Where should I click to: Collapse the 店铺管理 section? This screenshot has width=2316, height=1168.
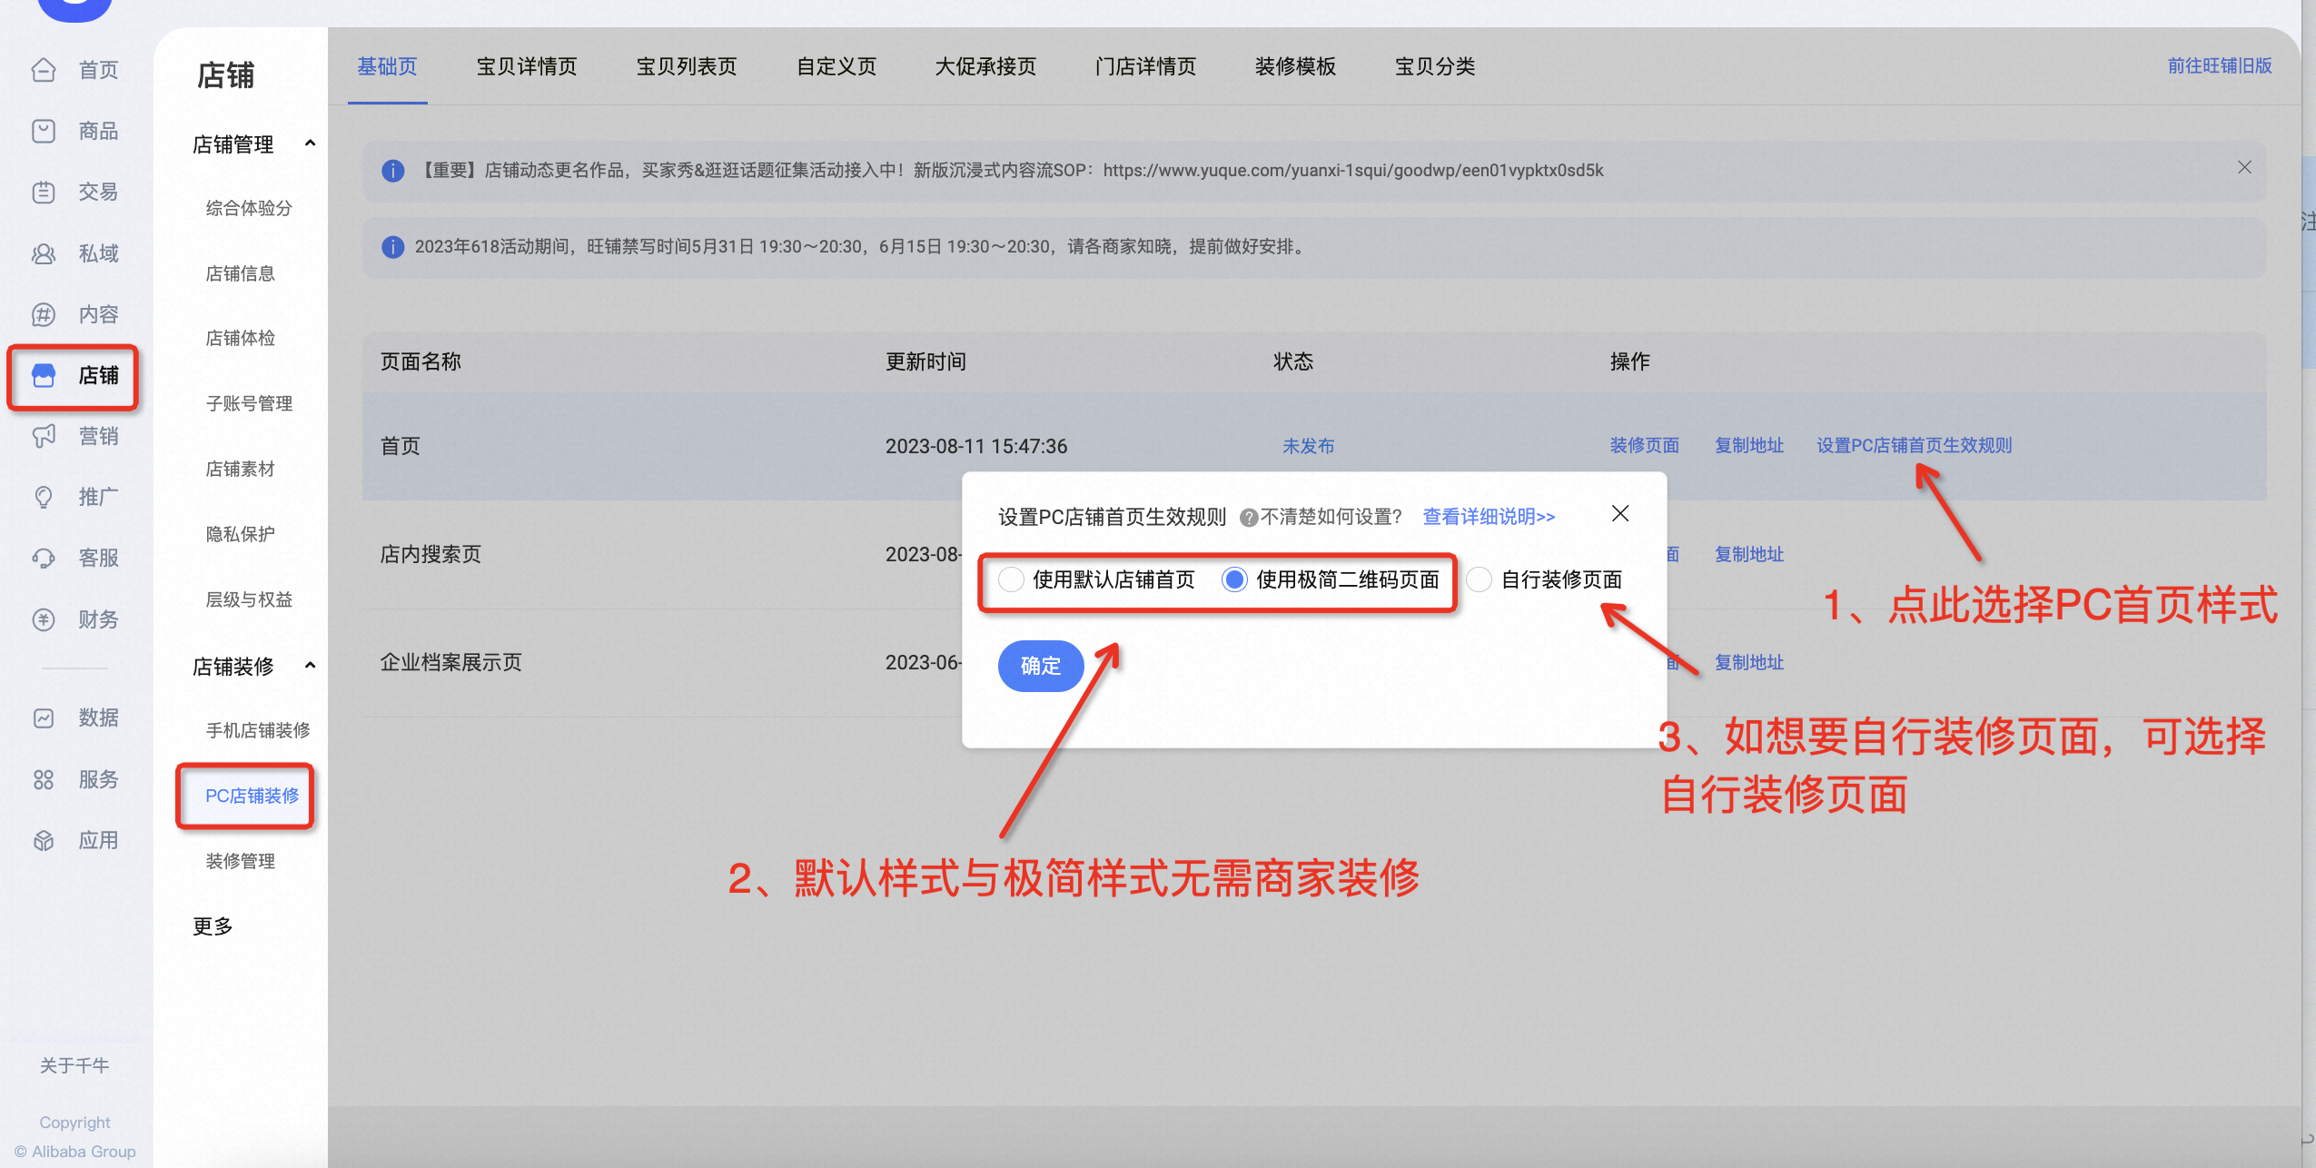tap(310, 144)
